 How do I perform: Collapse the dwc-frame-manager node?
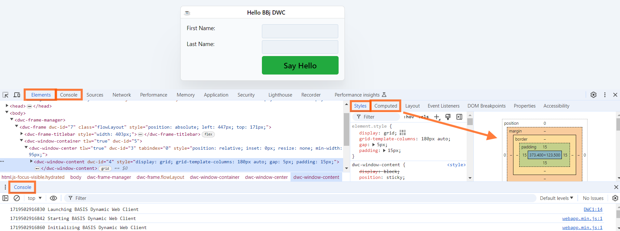pyautogui.click(x=12, y=119)
